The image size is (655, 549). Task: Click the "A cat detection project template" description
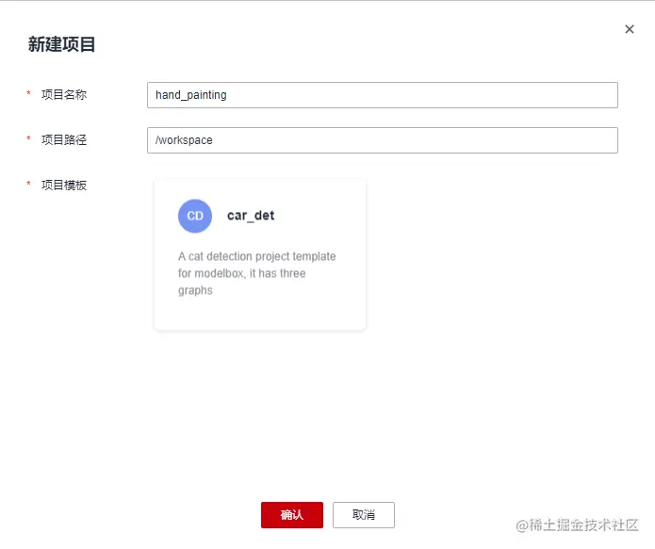click(257, 273)
